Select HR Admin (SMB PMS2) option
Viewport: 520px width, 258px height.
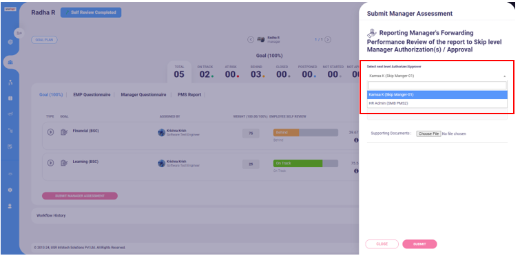tap(437, 103)
